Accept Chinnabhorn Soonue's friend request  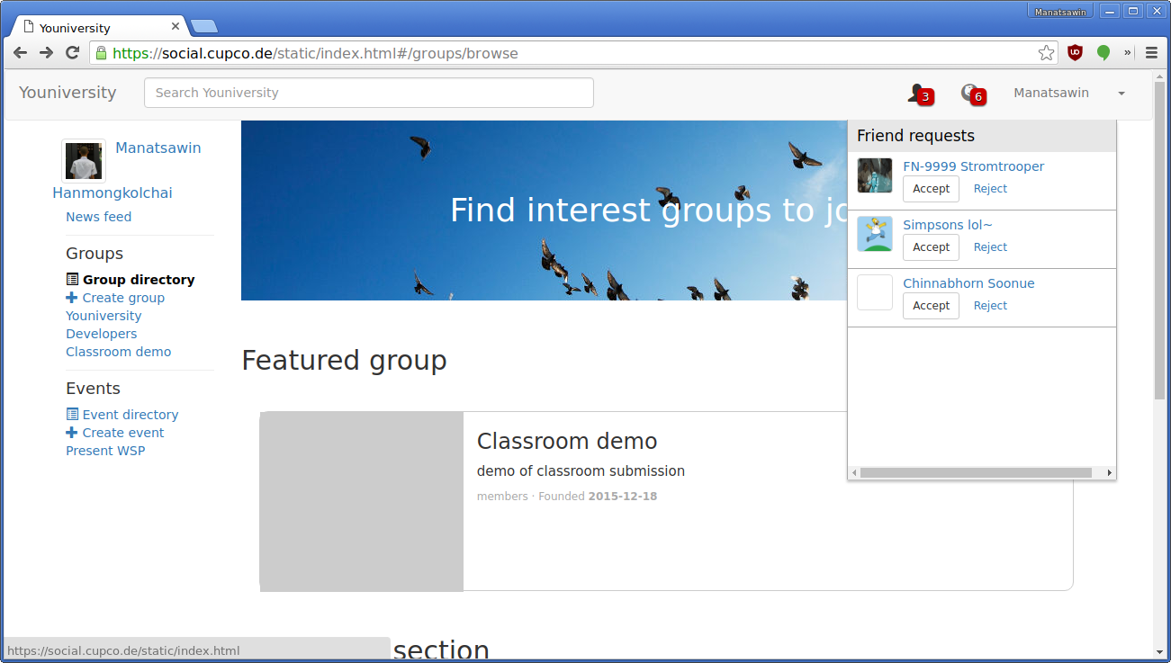[931, 306]
